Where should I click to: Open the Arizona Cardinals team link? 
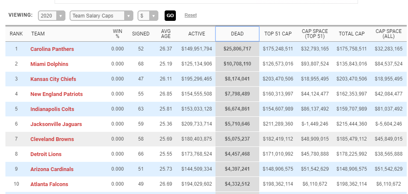pos(52,169)
